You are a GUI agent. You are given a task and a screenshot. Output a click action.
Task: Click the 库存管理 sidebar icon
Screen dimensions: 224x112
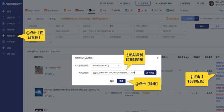click(x=4, y=41)
